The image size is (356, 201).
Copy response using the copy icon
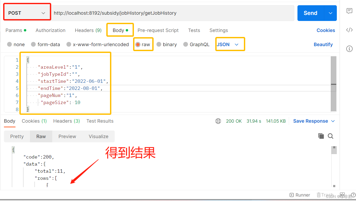tap(321, 136)
